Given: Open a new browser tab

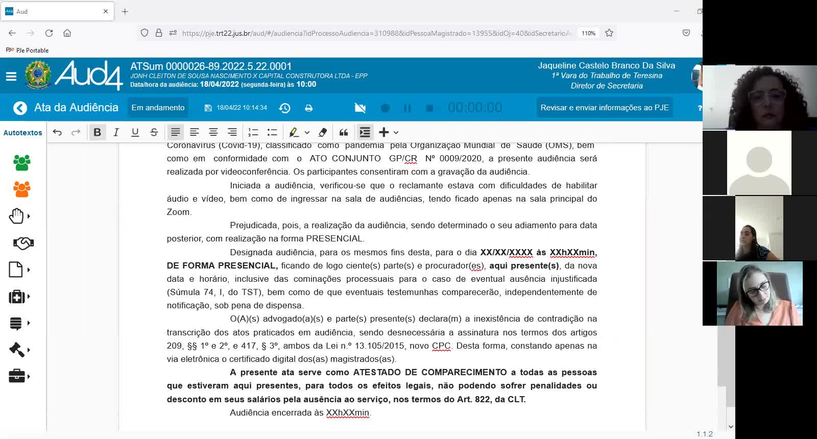Looking at the screenshot, I should pos(125,11).
